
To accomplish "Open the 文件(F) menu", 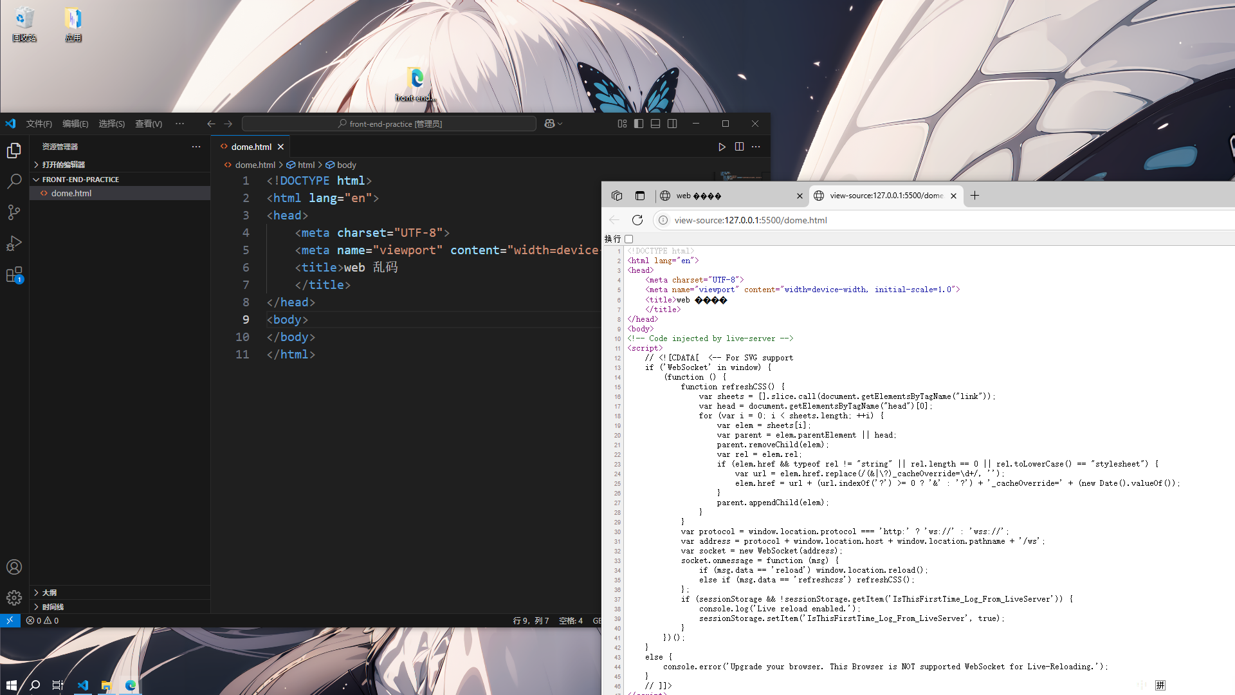I will click(x=39, y=124).
